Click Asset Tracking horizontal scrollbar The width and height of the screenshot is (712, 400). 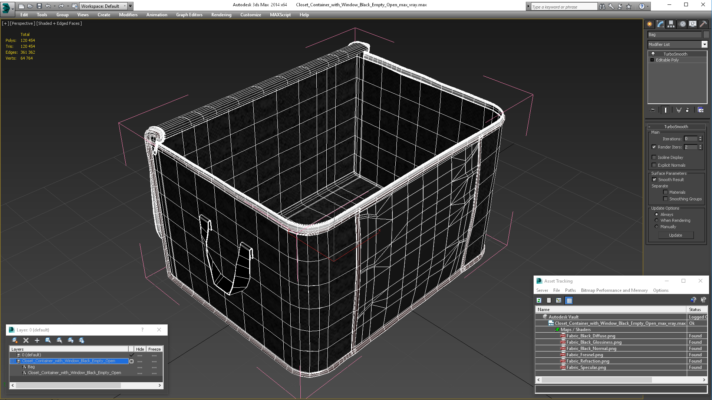pyautogui.click(x=621, y=380)
